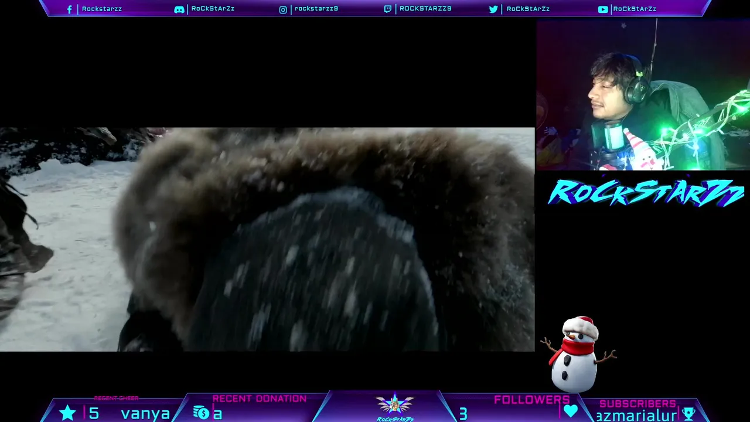The image size is (750, 422).
Task: Click the Instagram icon in top bar
Action: 283,9
